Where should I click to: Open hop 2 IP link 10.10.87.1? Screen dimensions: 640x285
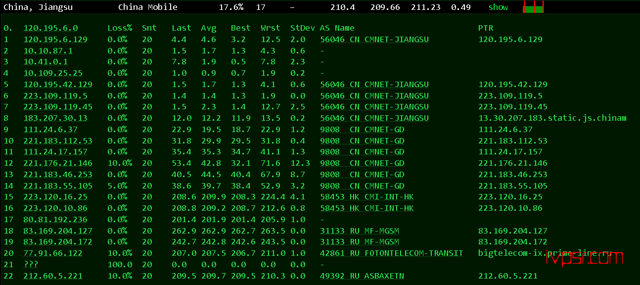coord(48,51)
